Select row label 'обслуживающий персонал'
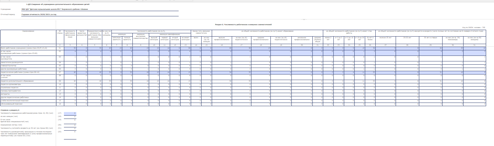Screen dimensions: 494x146 pyautogui.click(x=28, y=105)
